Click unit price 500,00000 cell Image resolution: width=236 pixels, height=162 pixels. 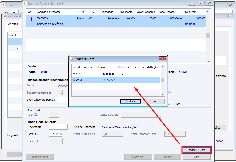[x=176, y=18]
